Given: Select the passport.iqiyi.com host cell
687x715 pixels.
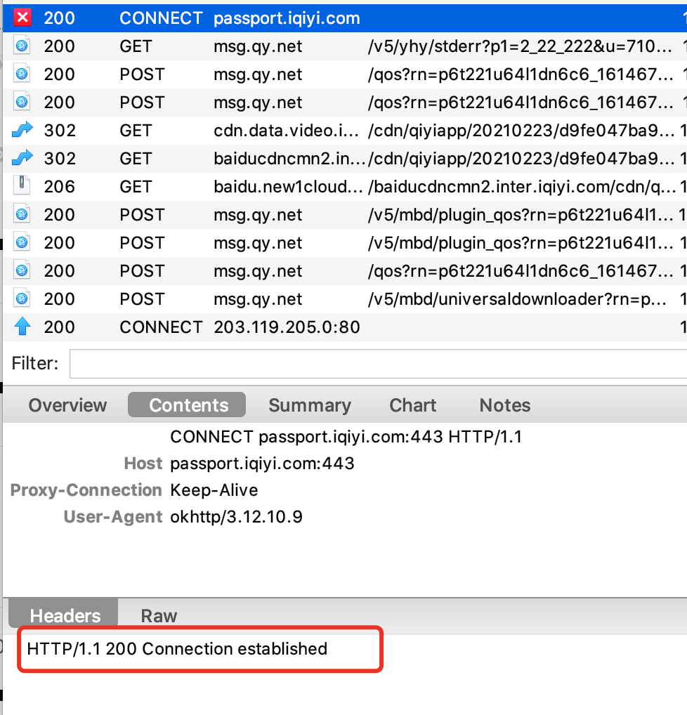Looking at the screenshot, I should click(287, 18).
